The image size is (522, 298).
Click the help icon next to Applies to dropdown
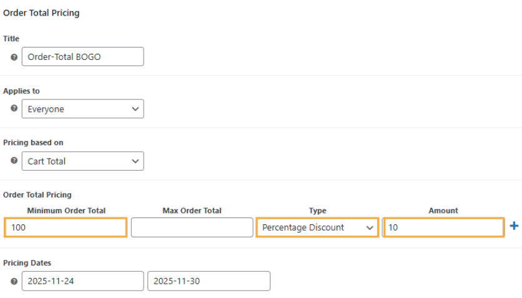tap(14, 109)
